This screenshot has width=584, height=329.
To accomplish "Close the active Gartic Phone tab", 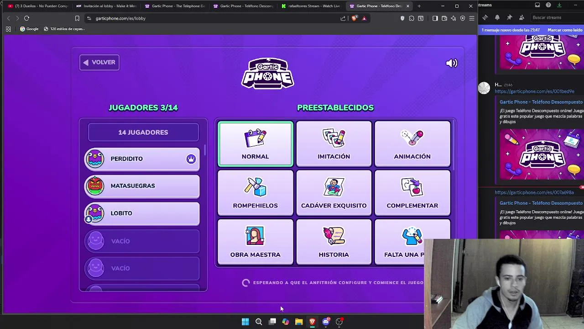I will 407,6.
